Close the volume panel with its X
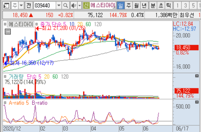201x132 pixels. click(x=197, y=76)
